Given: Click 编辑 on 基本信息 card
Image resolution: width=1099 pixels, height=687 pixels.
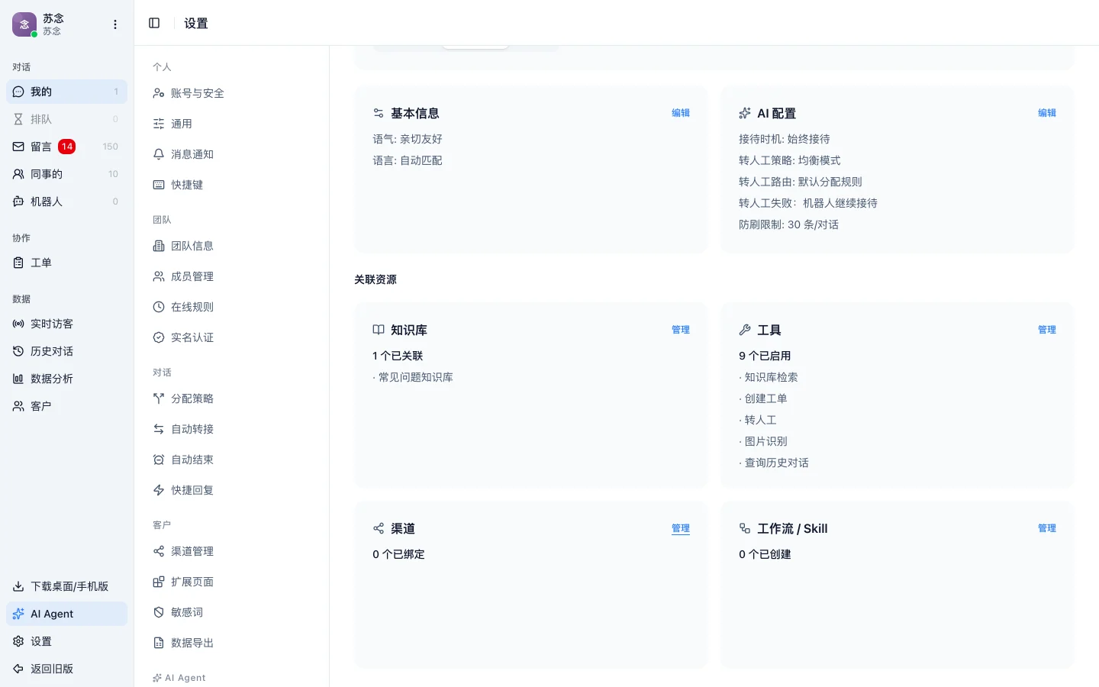Looking at the screenshot, I should tap(681, 113).
